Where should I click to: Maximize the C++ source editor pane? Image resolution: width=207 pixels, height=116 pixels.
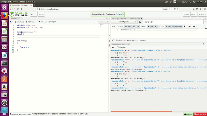click(x=107, y=18)
